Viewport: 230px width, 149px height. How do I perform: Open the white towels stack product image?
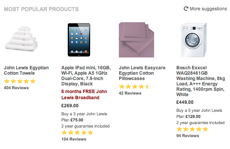tap(21, 39)
